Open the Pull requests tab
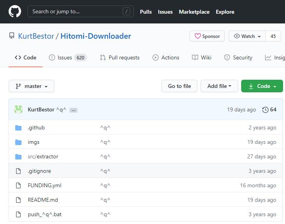The image size is (285, 224). coord(120,57)
